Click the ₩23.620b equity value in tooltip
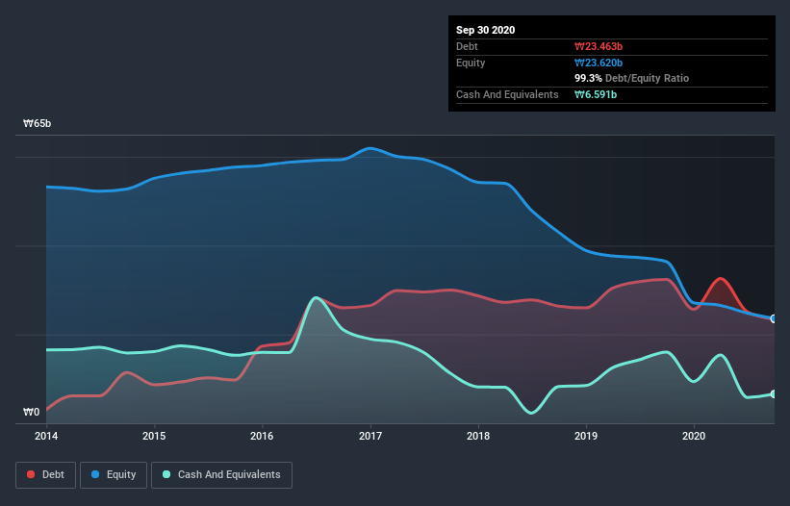This screenshot has height=506, width=790. (x=600, y=63)
